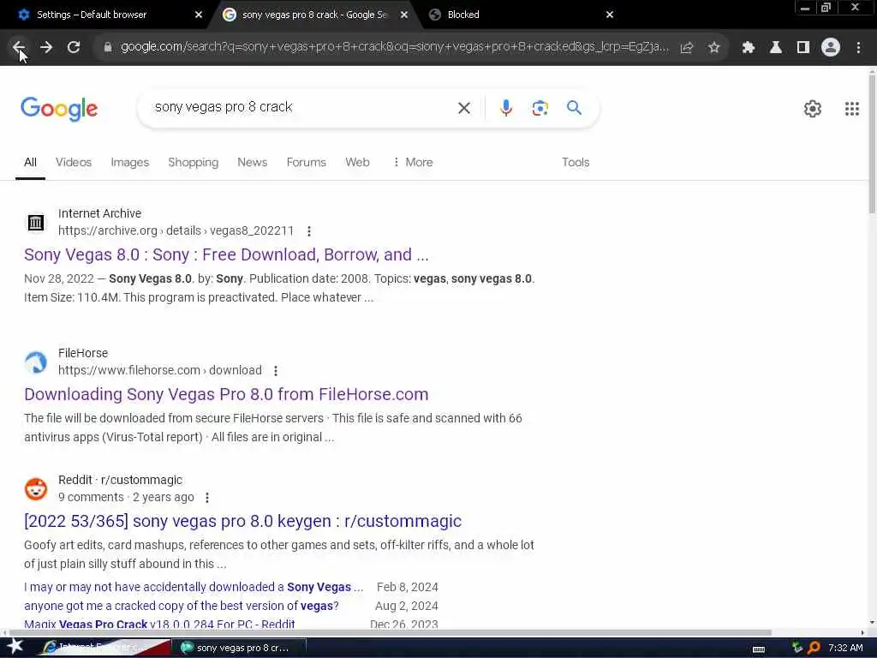
Task: Open 'anyone got me a cracked copy' link
Action: 182,606
